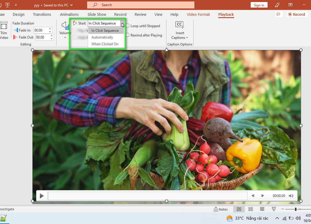The image size is (311, 224).
Task: Play the video with the play button
Action: tap(42, 196)
